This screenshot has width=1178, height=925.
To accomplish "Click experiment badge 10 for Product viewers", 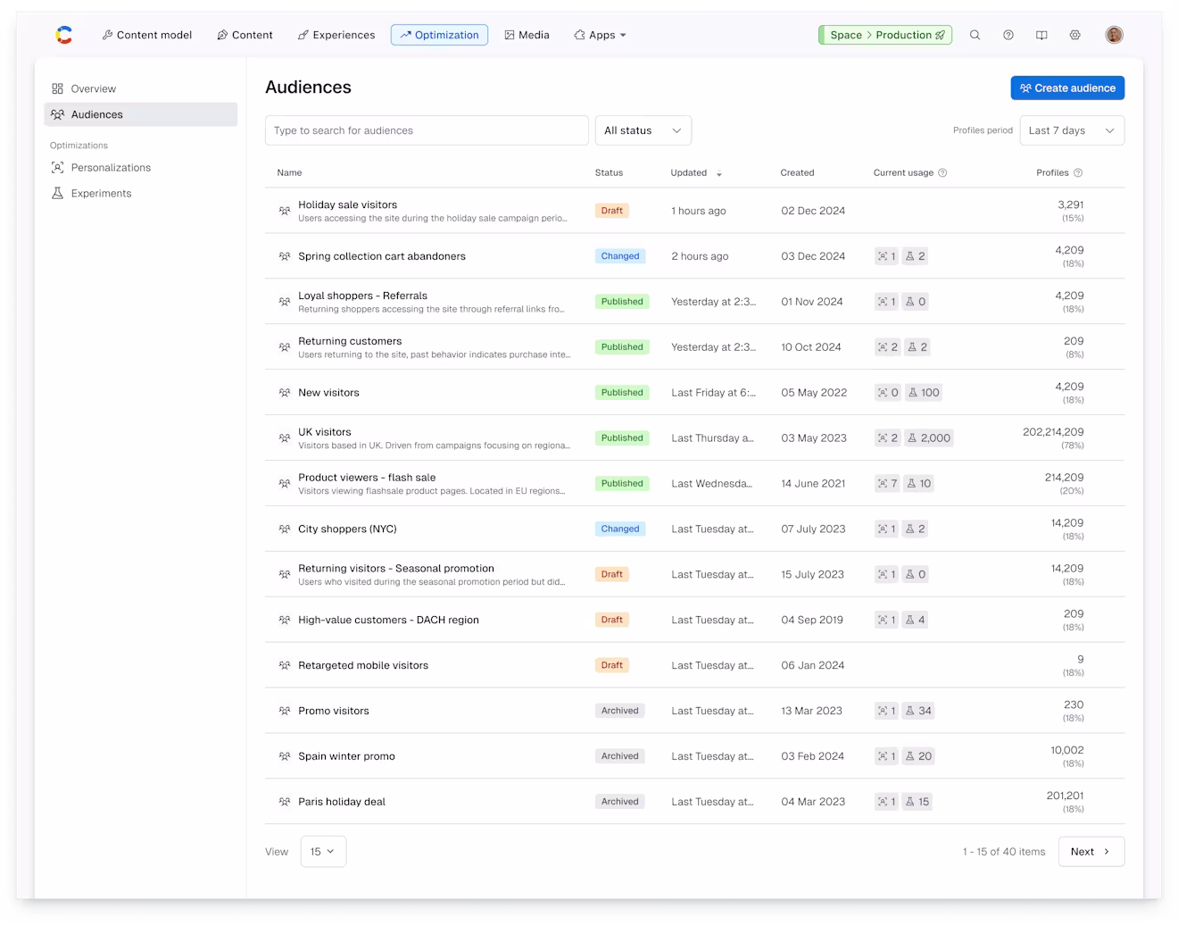I will tap(919, 484).
